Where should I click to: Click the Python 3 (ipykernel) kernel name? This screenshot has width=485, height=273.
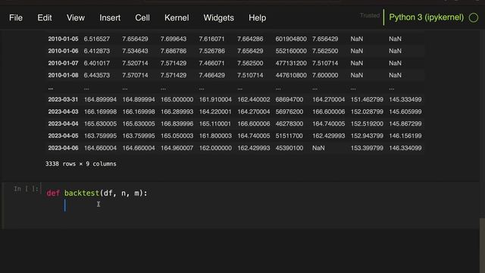[426, 17]
